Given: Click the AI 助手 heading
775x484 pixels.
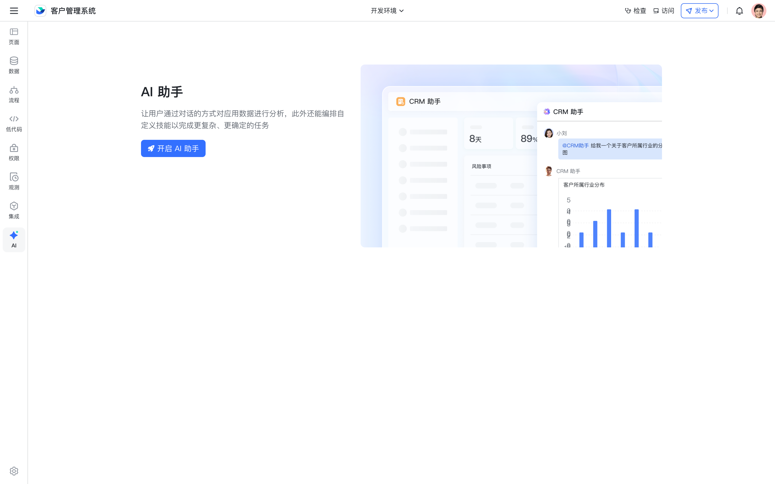Looking at the screenshot, I should tap(162, 92).
